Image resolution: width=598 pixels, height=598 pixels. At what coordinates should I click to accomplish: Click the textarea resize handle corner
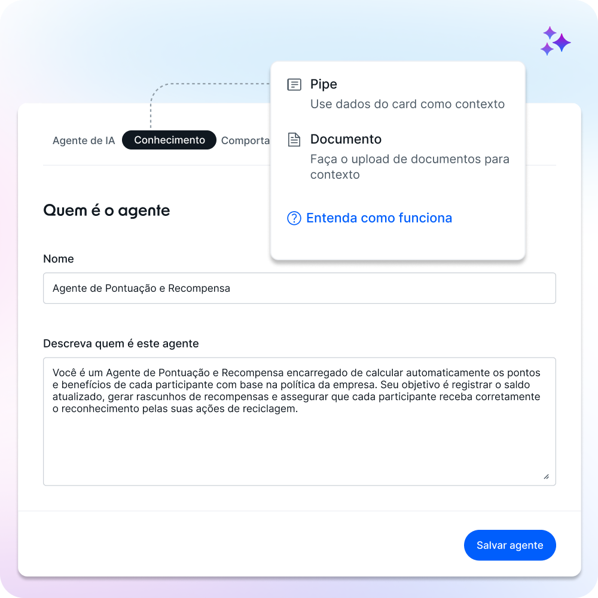point(547,477)
